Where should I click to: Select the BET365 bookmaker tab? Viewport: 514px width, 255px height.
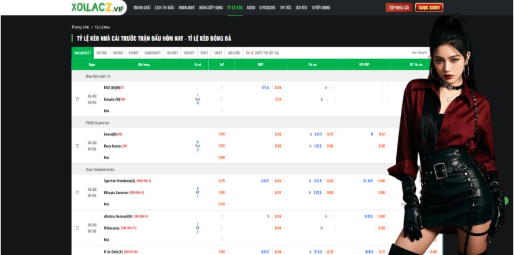101,53
